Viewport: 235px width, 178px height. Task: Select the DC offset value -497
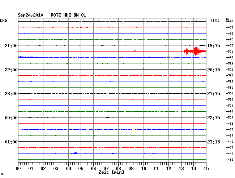point(230,57)
